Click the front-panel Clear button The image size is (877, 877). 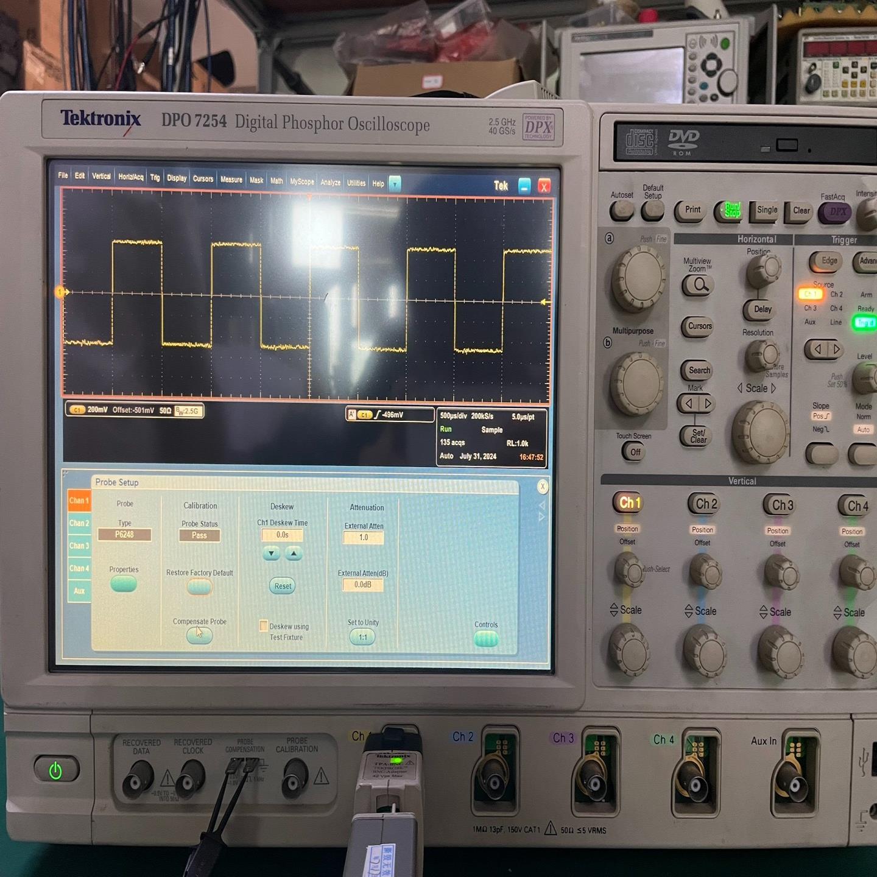coord(800,211)
